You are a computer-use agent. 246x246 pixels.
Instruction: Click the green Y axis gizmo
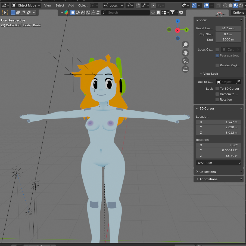pyautogui.click(x=186, y=30)
